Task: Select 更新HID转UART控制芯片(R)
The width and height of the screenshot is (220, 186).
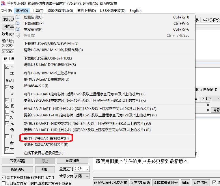Action: tap(105, 145)
